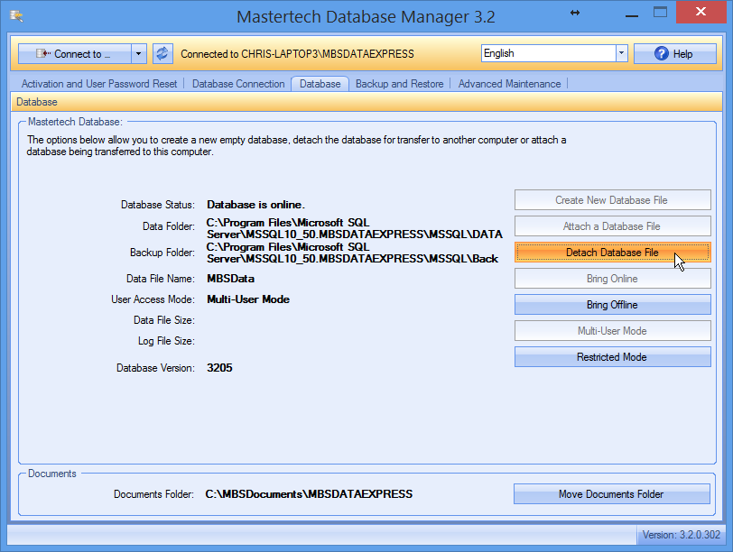This screenshot has height=552, width=733.
Task: Click the Multi-User Mode access value text
Action: click(x=248, y=299)
